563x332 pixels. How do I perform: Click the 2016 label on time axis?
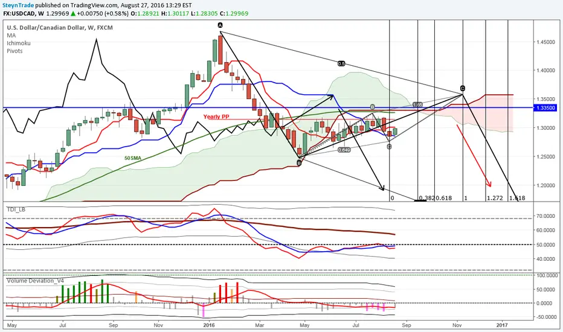point(209,325)
